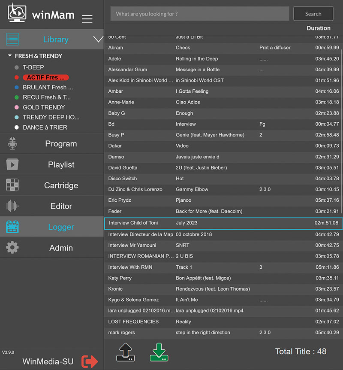This screenshot has height=370, width=343.
Task: Sort by the Duration column header
Action: coord(318,28)
